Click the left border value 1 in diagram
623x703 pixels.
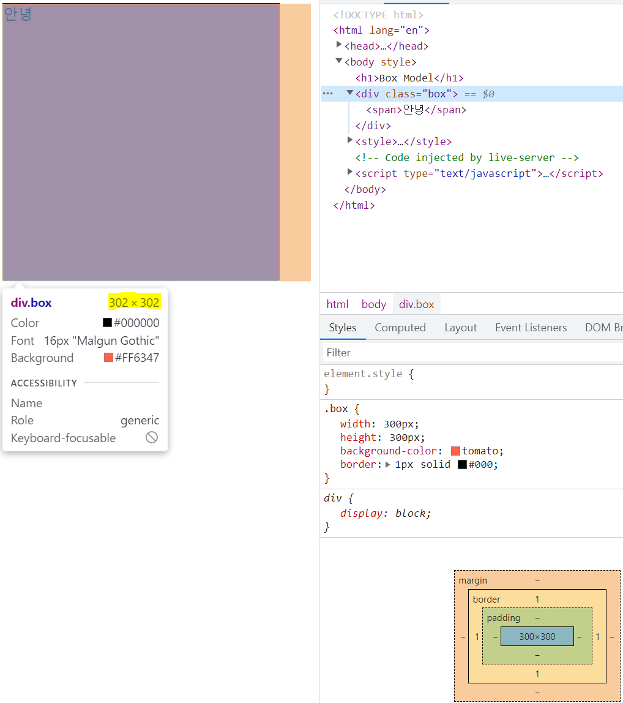(x=477, y=637)
